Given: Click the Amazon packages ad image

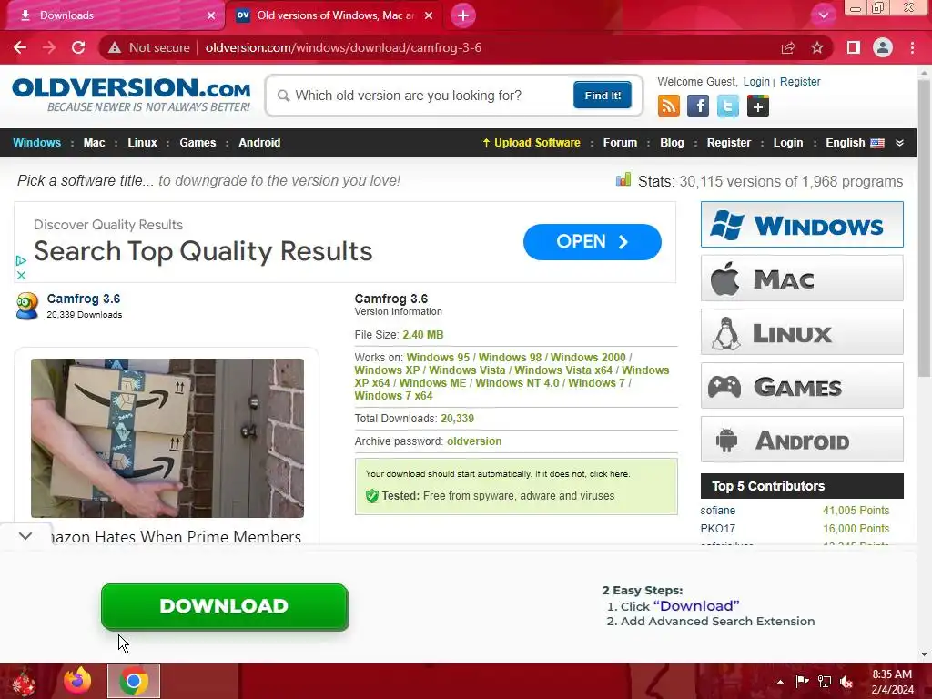Looking at the screenshot, I should [167, 438].
